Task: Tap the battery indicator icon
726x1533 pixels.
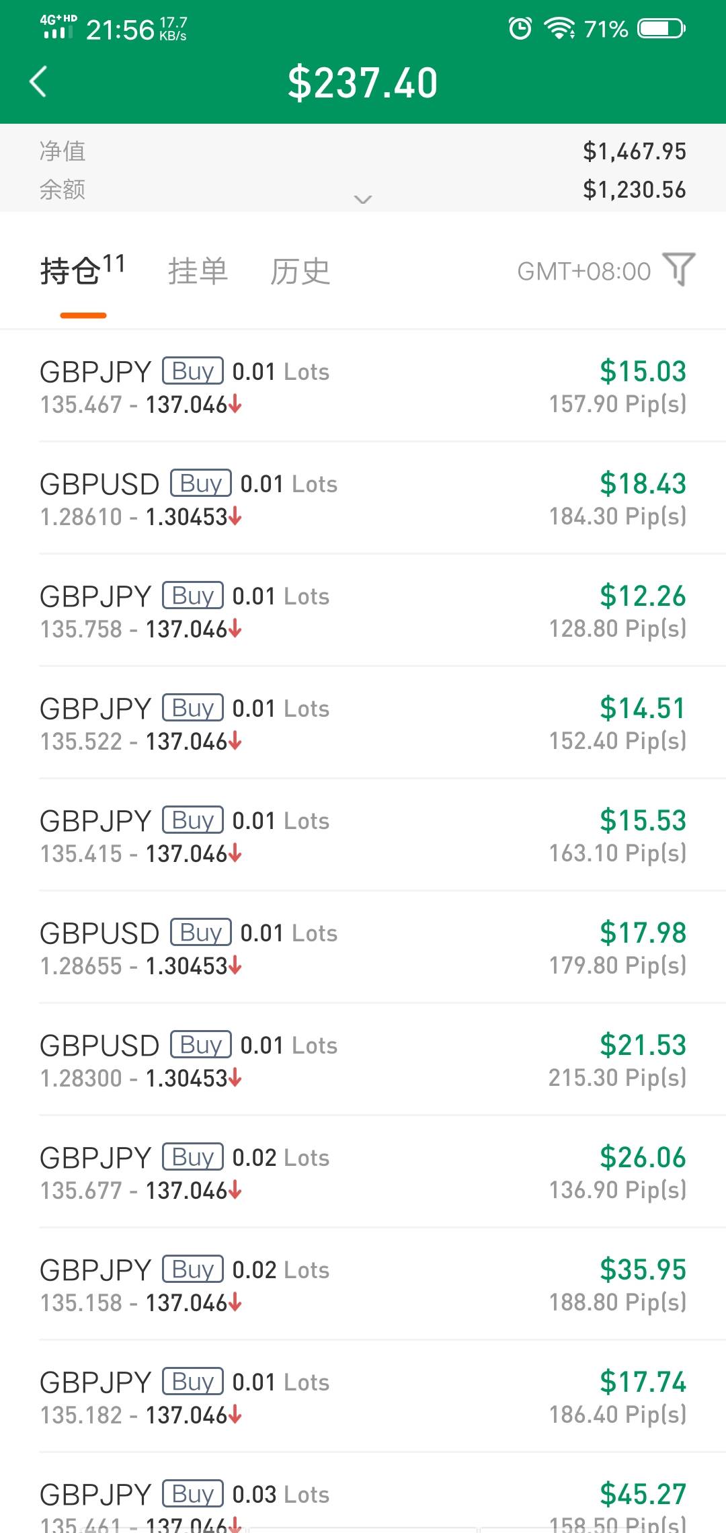Action: point(661,28)
